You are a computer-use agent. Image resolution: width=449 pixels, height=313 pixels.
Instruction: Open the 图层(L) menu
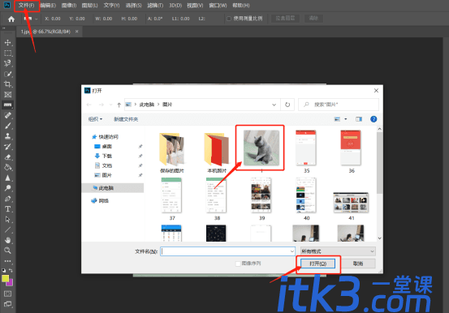(89, 6)
